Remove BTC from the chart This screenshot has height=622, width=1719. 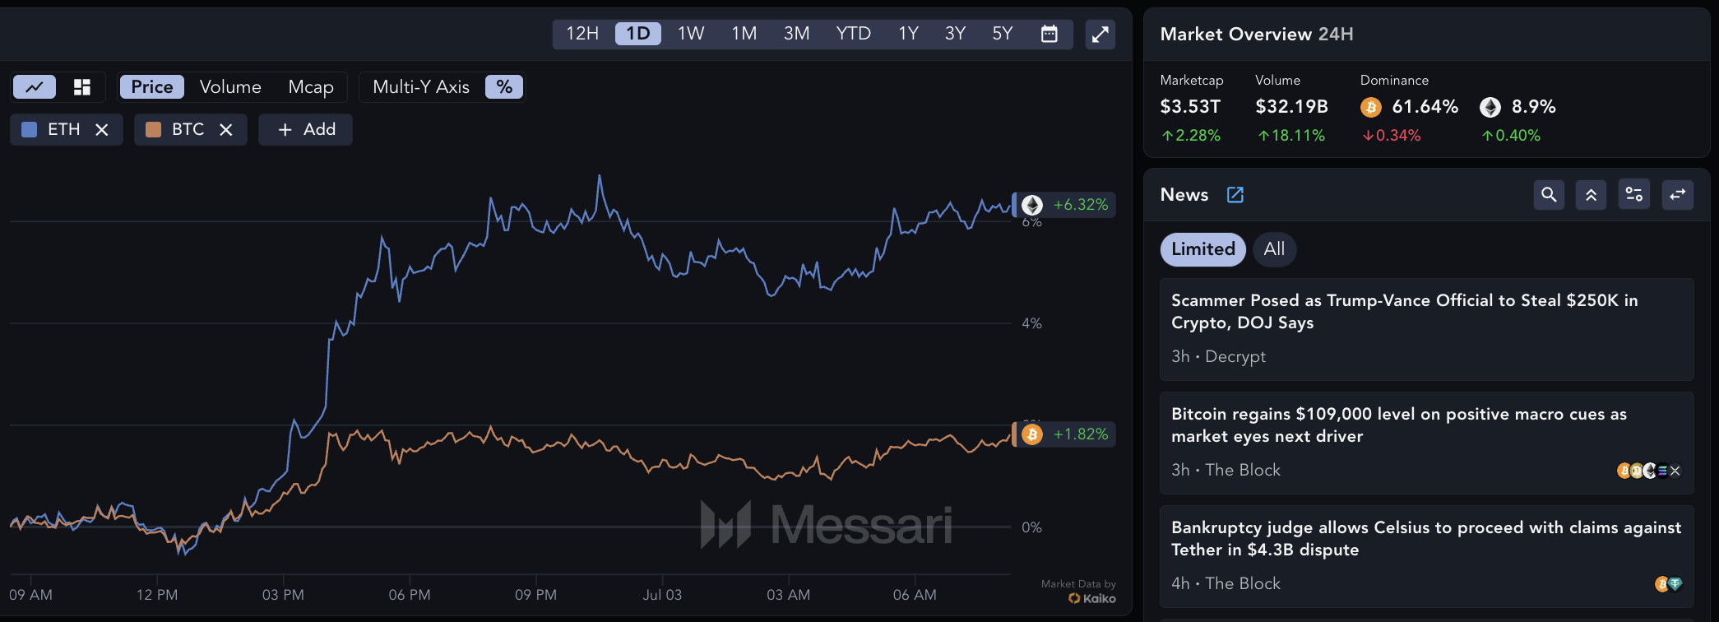point(226,130)
